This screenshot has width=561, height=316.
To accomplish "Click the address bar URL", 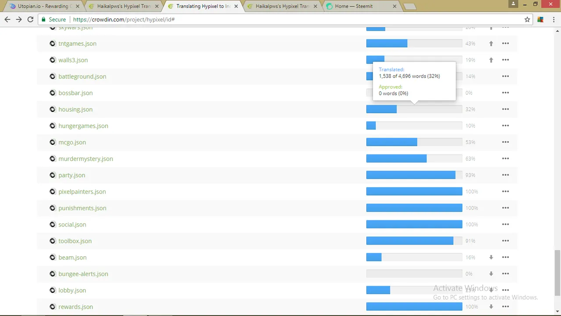I will coord(124,19).
